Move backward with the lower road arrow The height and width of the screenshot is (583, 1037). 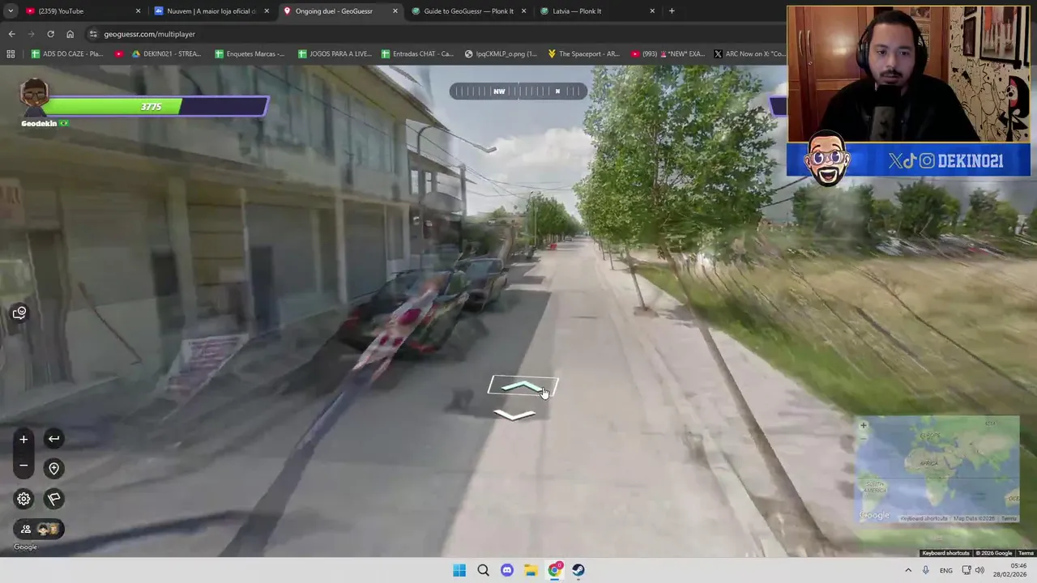pyautogui.click(x=514, y=415)
